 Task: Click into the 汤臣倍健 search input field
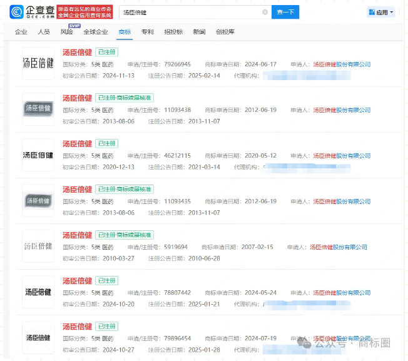coord(188,12)
